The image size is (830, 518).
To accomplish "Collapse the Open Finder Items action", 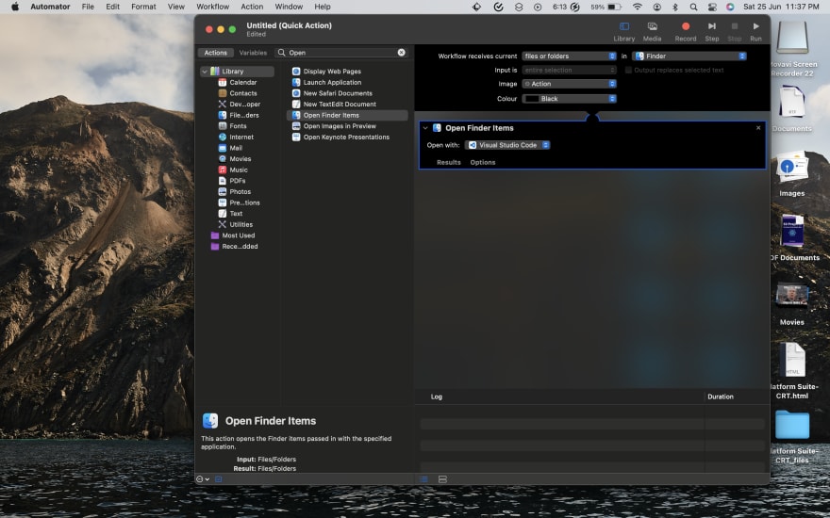I will (425, 128).
